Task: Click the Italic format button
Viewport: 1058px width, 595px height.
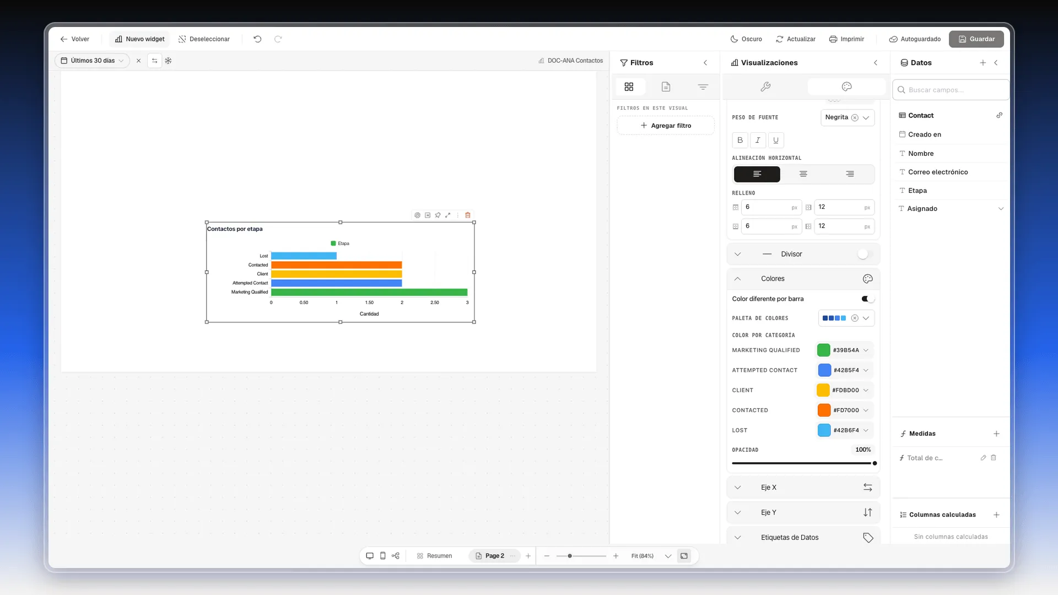Action: coord(758,140)
